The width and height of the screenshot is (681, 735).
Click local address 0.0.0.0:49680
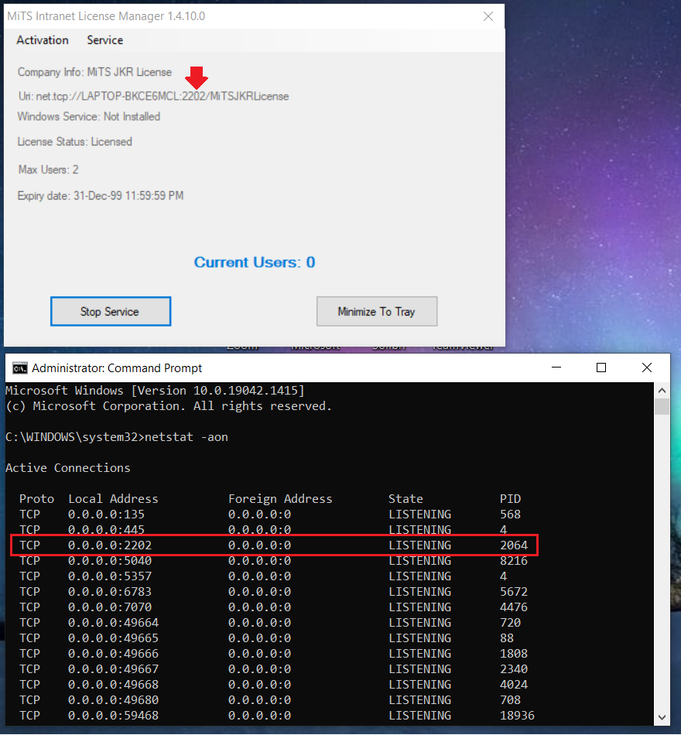tap(114, 700)
